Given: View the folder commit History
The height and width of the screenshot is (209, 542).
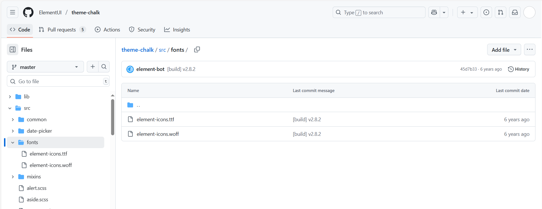Looking at the screenshot, I should (x=519, y=69).
